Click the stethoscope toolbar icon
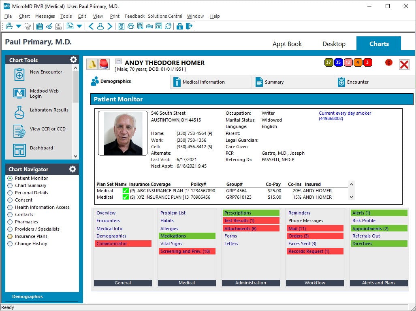 click(x=28, y=26)
